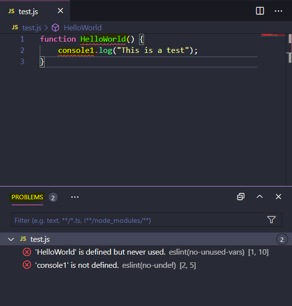Collapse the test.js problems group
The image size is (292, 306).
click(11, 239)
